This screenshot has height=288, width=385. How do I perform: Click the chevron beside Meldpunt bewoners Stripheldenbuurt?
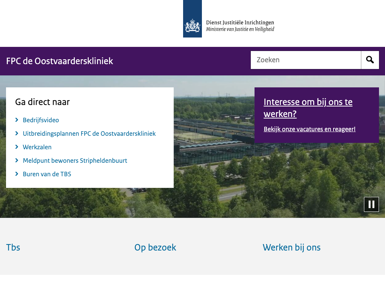(x=17, y=160)
